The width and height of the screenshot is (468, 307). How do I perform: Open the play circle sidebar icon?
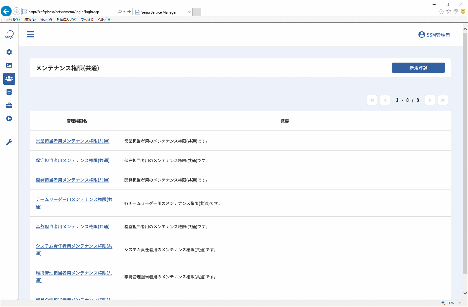9,119
